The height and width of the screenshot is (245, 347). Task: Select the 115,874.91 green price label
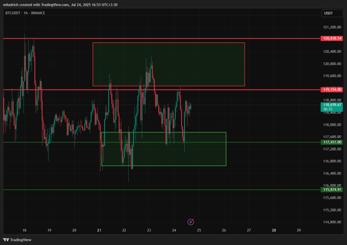coord(332,190)
